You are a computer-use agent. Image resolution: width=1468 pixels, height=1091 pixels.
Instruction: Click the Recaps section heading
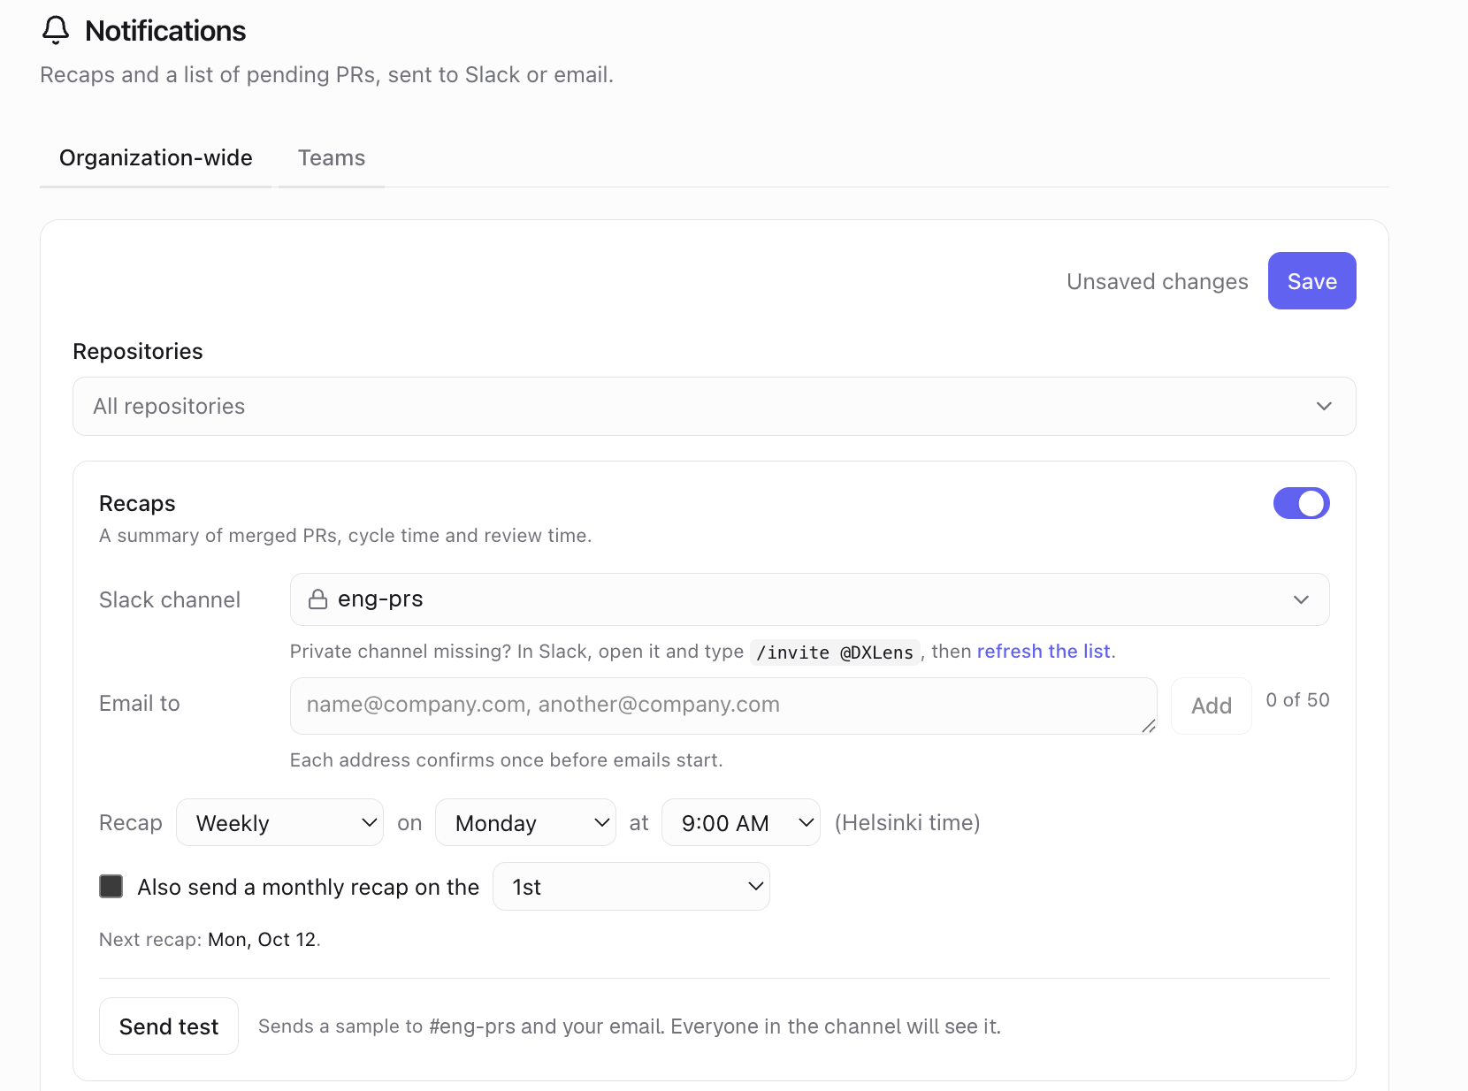[137, 503]
